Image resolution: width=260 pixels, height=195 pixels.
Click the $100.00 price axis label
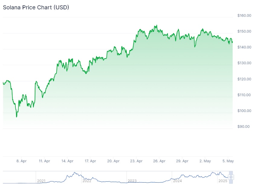(244, 111)
